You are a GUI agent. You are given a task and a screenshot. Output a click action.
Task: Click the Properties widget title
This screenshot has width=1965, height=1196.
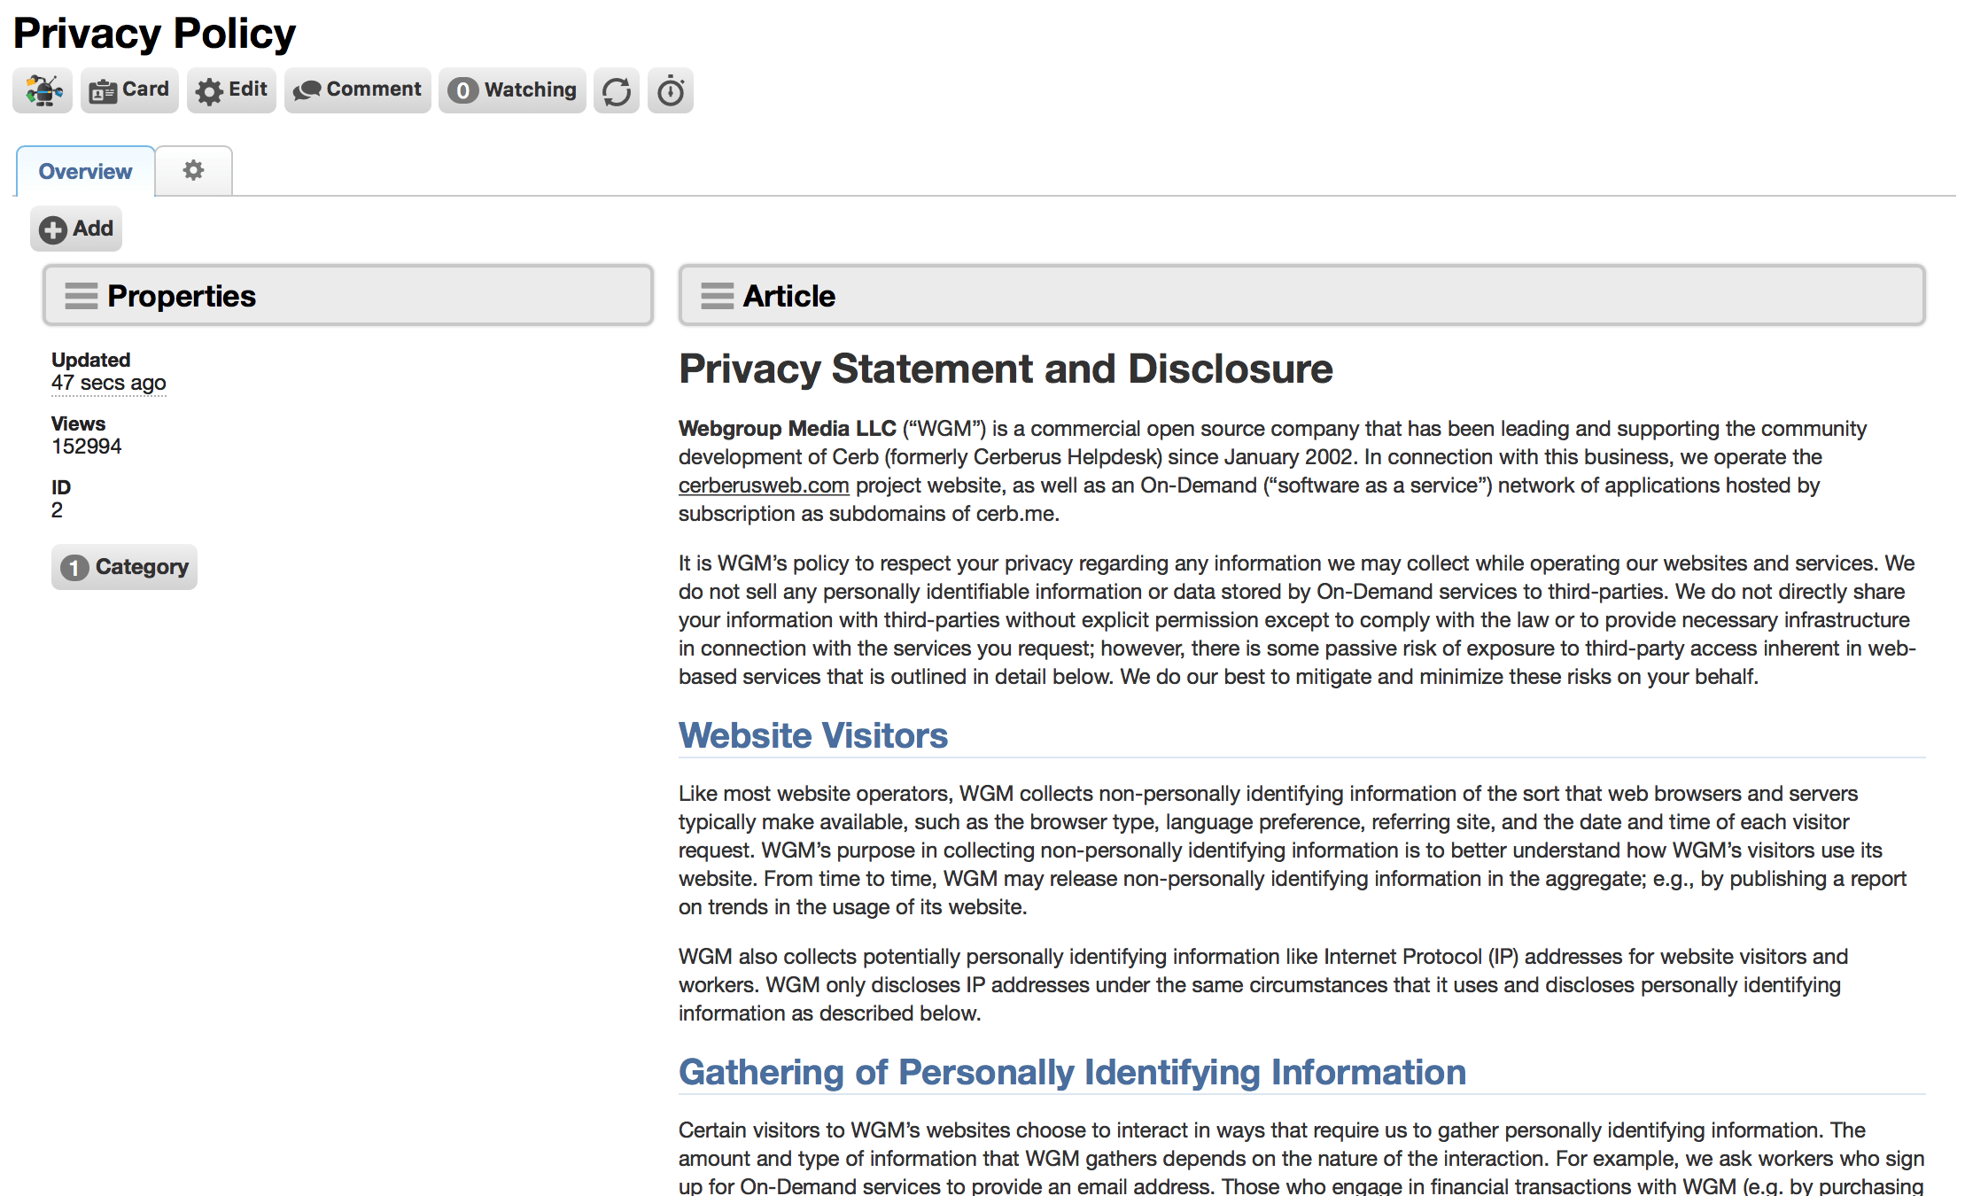182,296
